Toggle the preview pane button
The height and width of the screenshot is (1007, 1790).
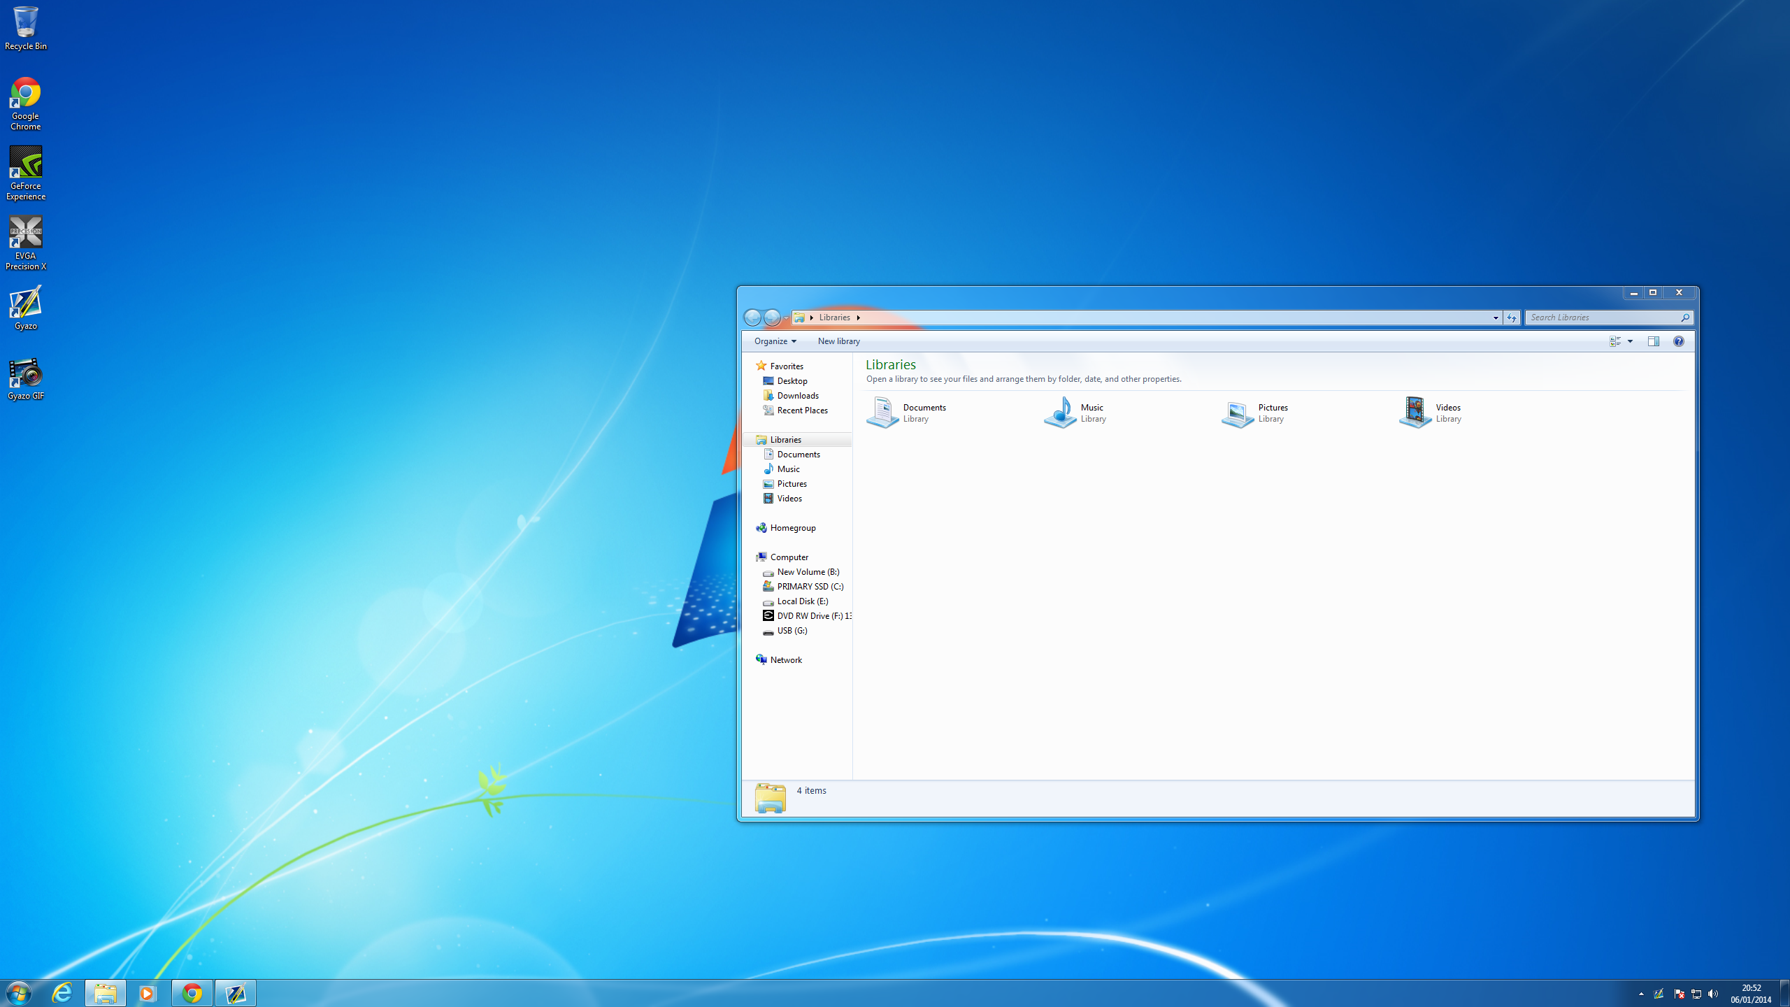click(x=1653, y=341)
